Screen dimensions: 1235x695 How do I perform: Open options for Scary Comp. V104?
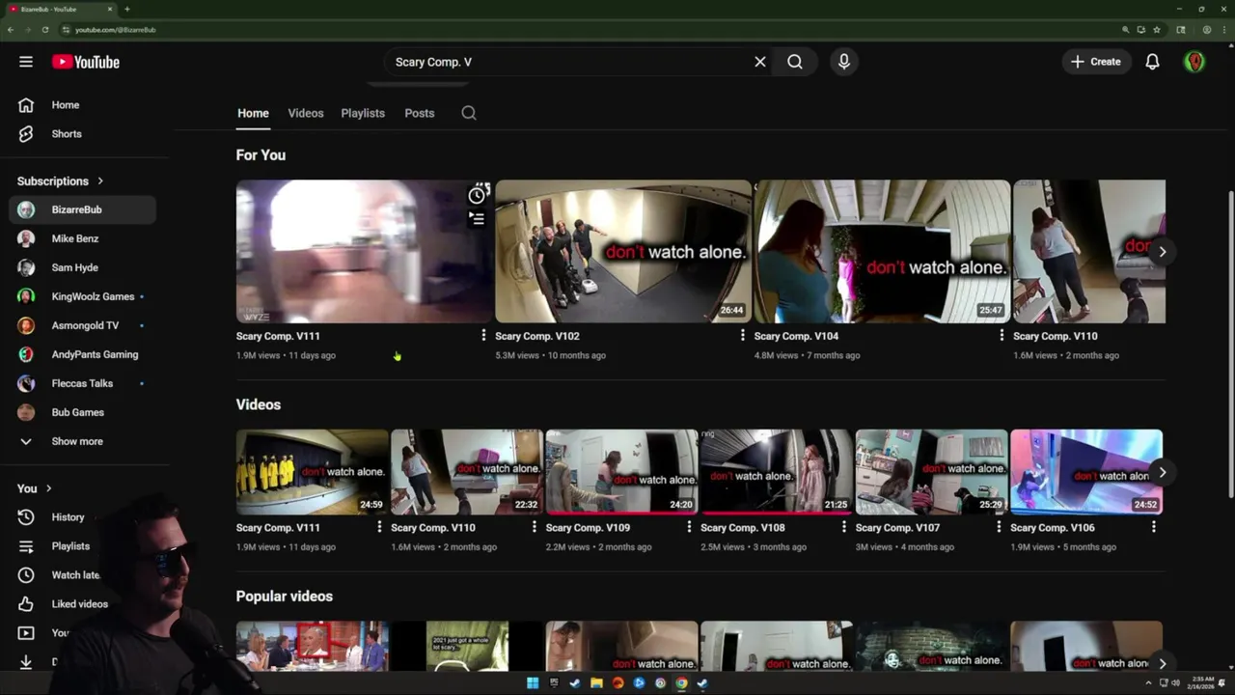[1001, 336]
